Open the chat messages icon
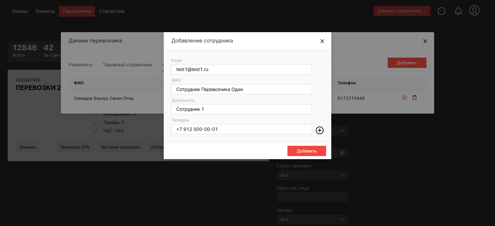Viewport: 495px width, 226px height. pos(441,11)
